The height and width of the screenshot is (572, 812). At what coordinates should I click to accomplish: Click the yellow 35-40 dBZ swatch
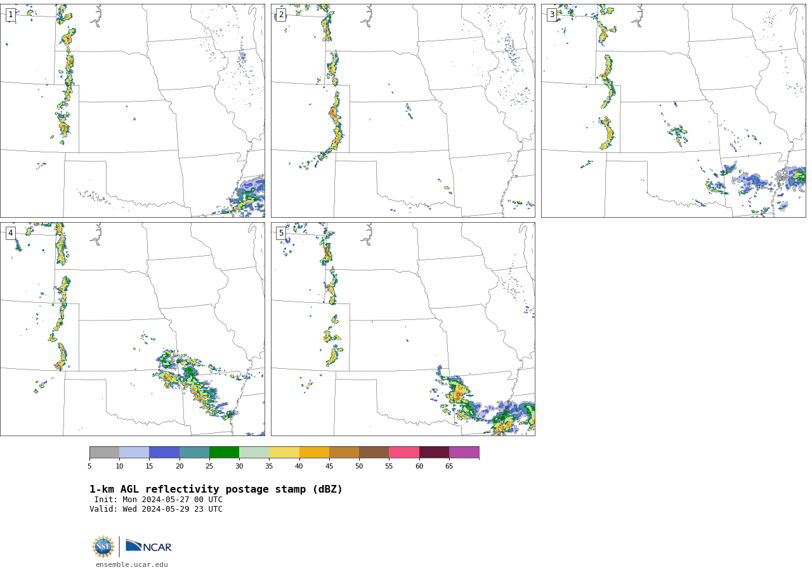(284, 453)
